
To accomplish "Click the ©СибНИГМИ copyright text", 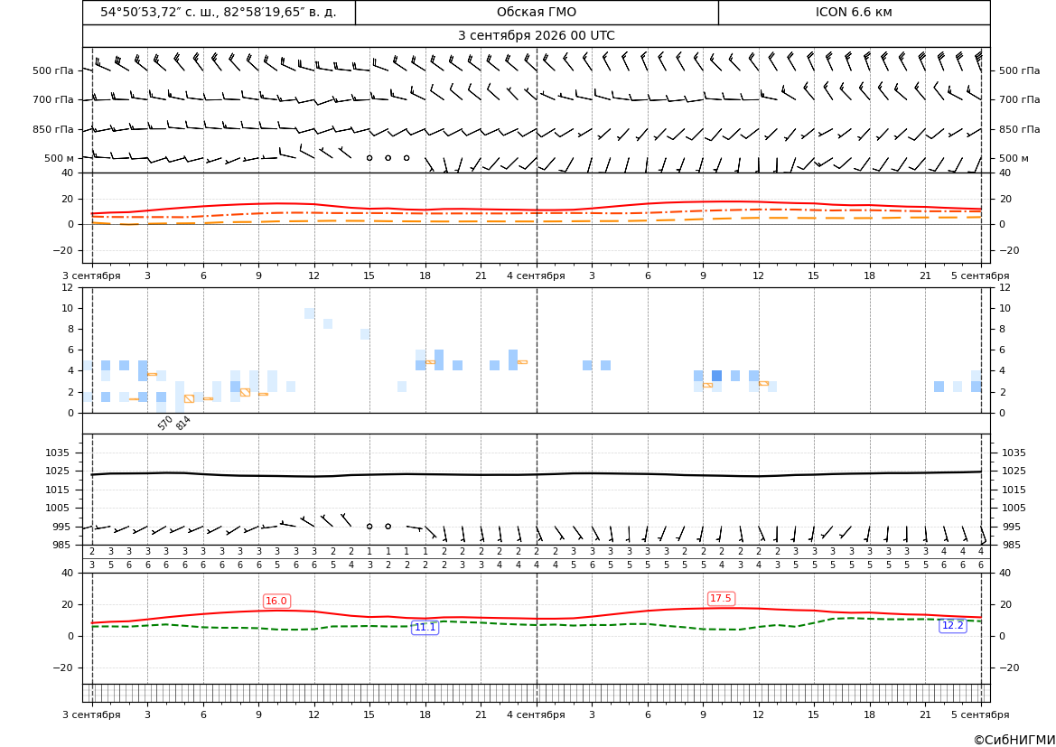I will coord(1014,740).
